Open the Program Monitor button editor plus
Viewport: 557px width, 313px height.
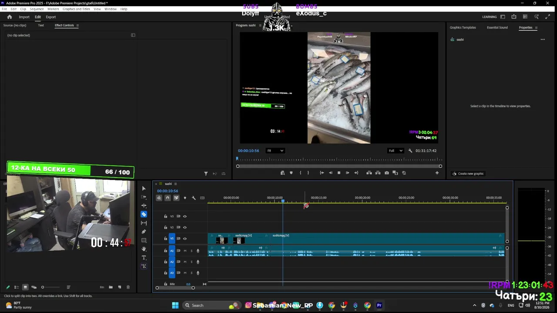(x=437, y=173)
